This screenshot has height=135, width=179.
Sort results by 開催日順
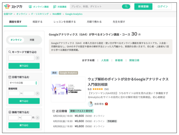[x=134, y=60]
